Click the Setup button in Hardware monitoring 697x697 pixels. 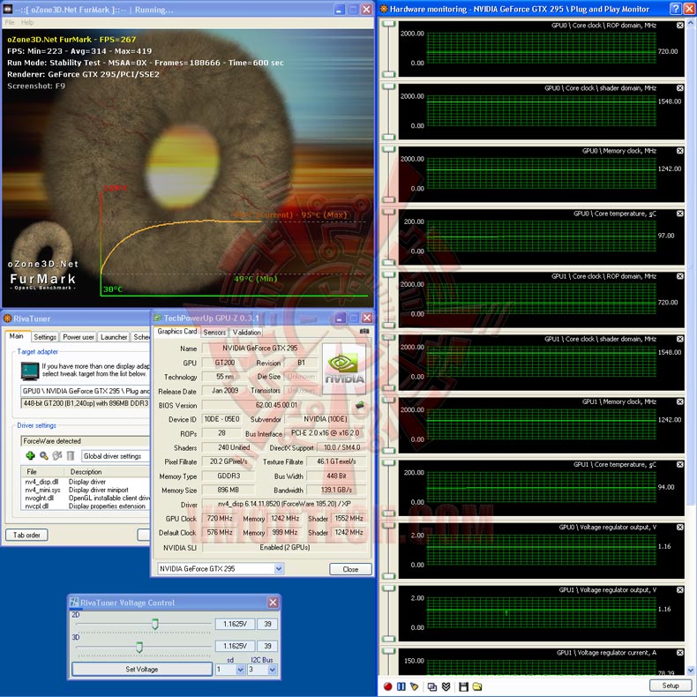[670, 686]
